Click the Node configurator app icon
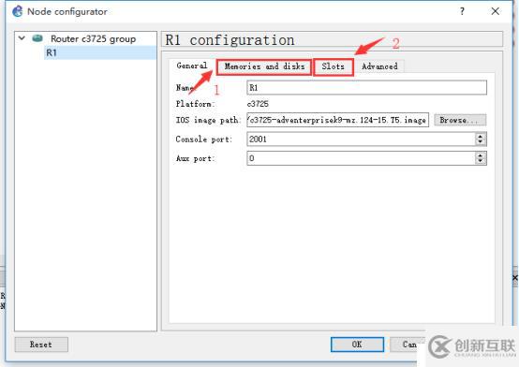519x367 pixels. click(x=17, y=11)
